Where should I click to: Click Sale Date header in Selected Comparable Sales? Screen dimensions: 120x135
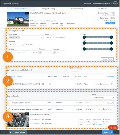(78, 76)
